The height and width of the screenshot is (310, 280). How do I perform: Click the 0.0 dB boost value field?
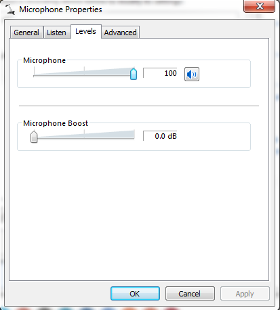pyautogui.click(x=160, y=136)
